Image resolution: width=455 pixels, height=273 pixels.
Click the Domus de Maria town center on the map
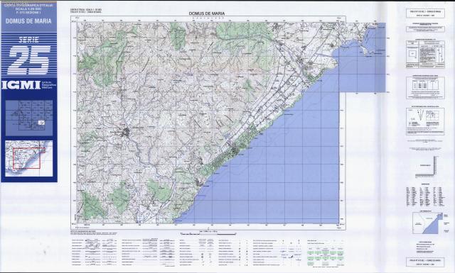(127, 133)
